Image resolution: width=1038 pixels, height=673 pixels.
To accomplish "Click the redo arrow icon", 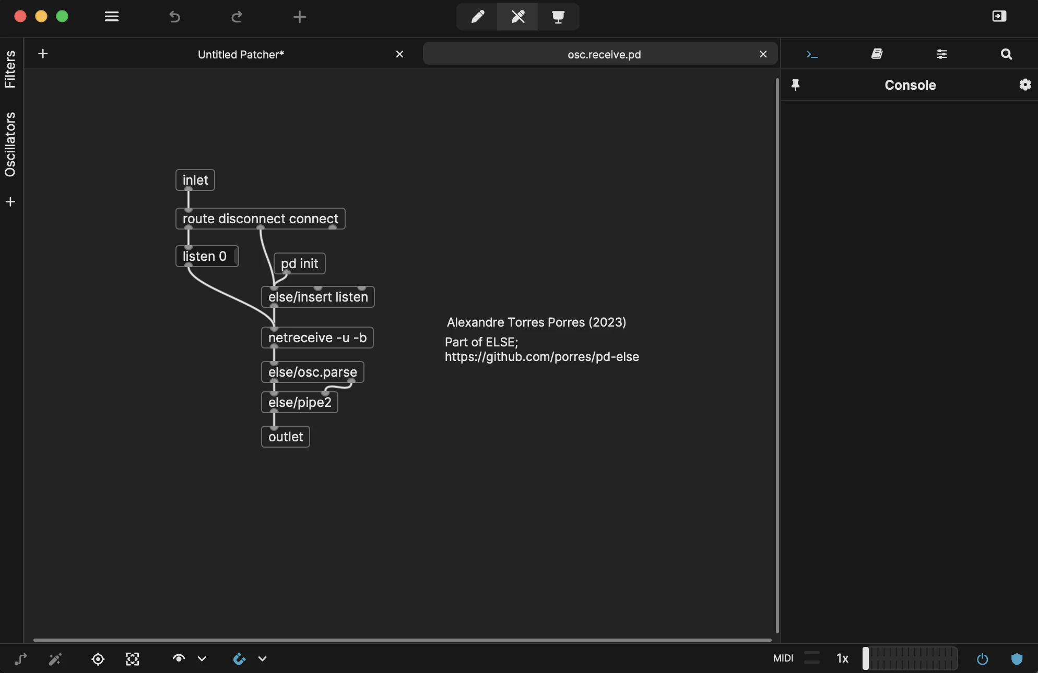I will click(237, 17).
